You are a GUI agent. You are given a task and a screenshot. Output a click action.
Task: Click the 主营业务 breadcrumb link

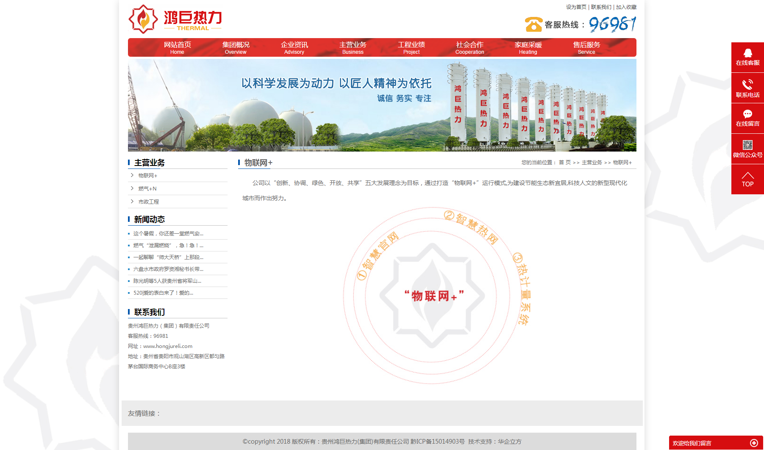click(592, 163)
